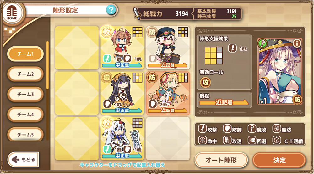The height and width of the screenshot is (174, 314).
Task: Click the 攻撃 sword legend icon
Action: point(203,129)
